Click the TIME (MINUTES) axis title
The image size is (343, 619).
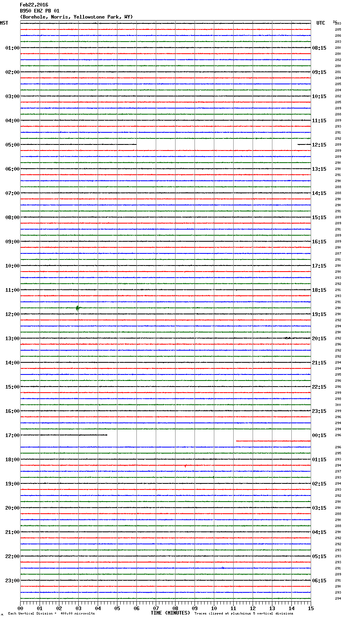point(170,613)
